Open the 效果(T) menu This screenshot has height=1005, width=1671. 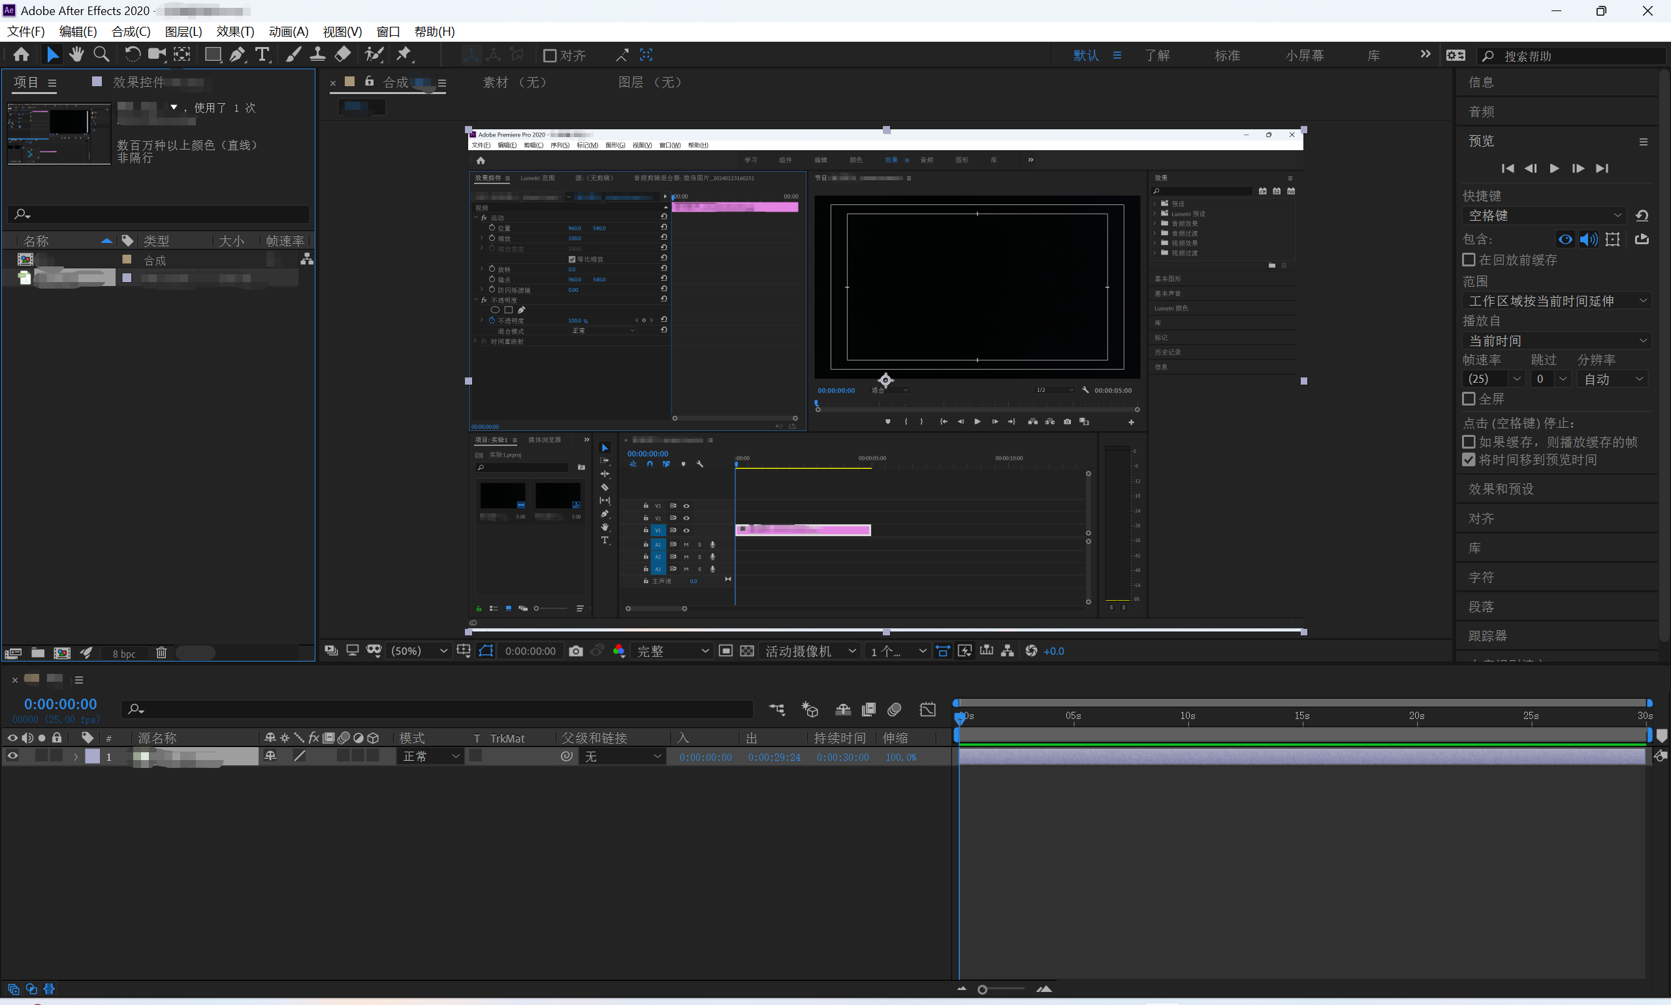click(235, 32)
